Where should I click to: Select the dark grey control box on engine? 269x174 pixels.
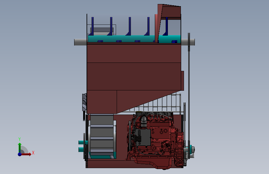(x=143, y=137)
